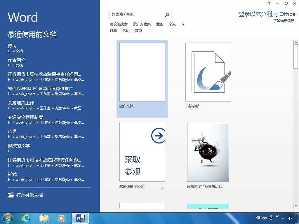Open the 书法字帖 calligraphy template
The height and width of the screenshot is (224, 299).
pos(208,76)
